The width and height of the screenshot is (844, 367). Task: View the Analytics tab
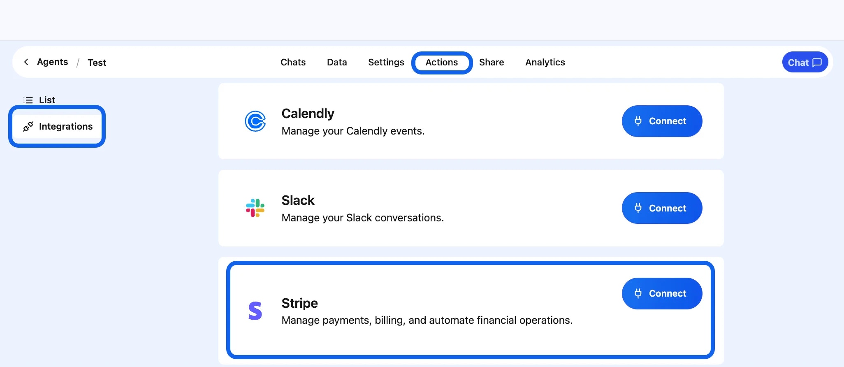click(x=545, y=62)
